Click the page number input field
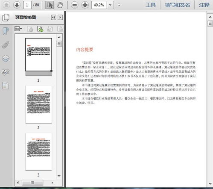Image resolution: width=213 pixels, height=189 pixels. pyautogui.click(x=27, y=5)
